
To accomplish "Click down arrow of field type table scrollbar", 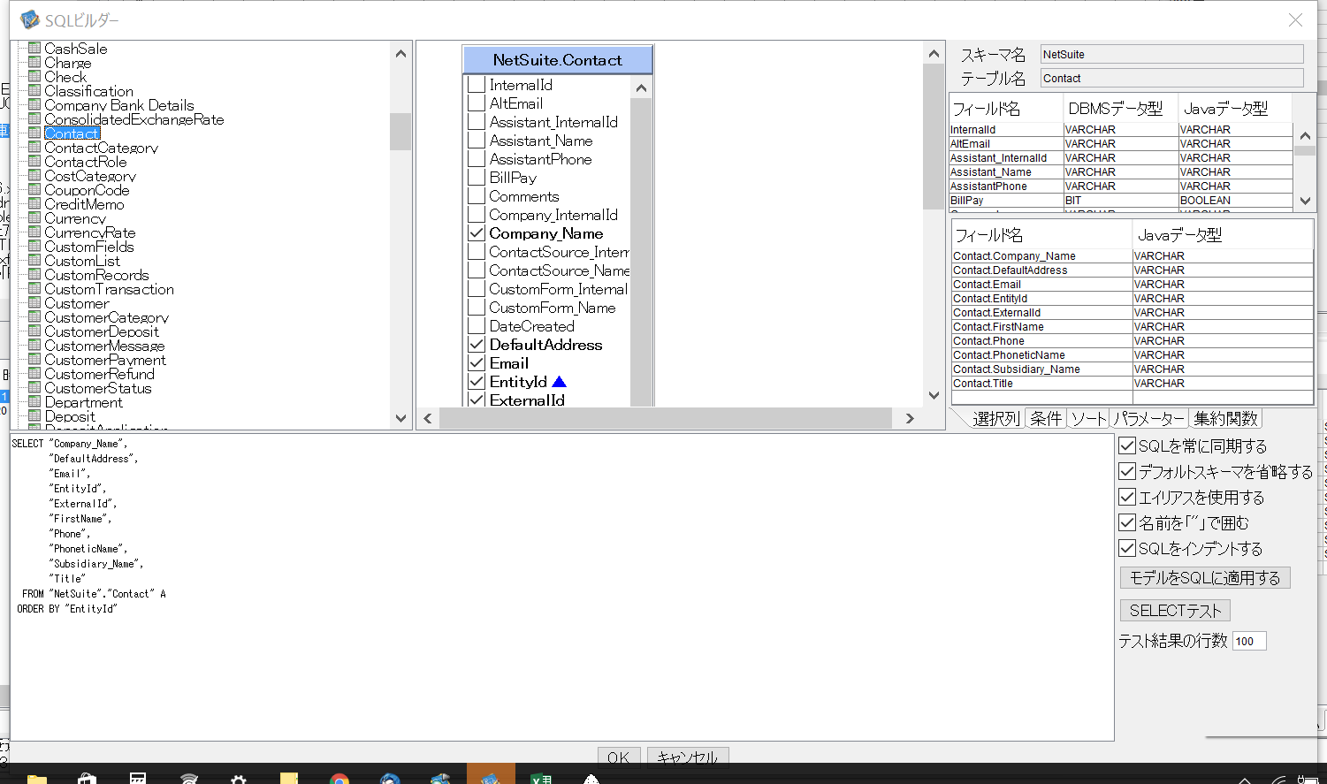I will (1305, 201).
